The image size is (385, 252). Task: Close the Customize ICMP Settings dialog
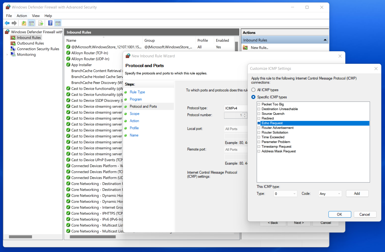376,69
